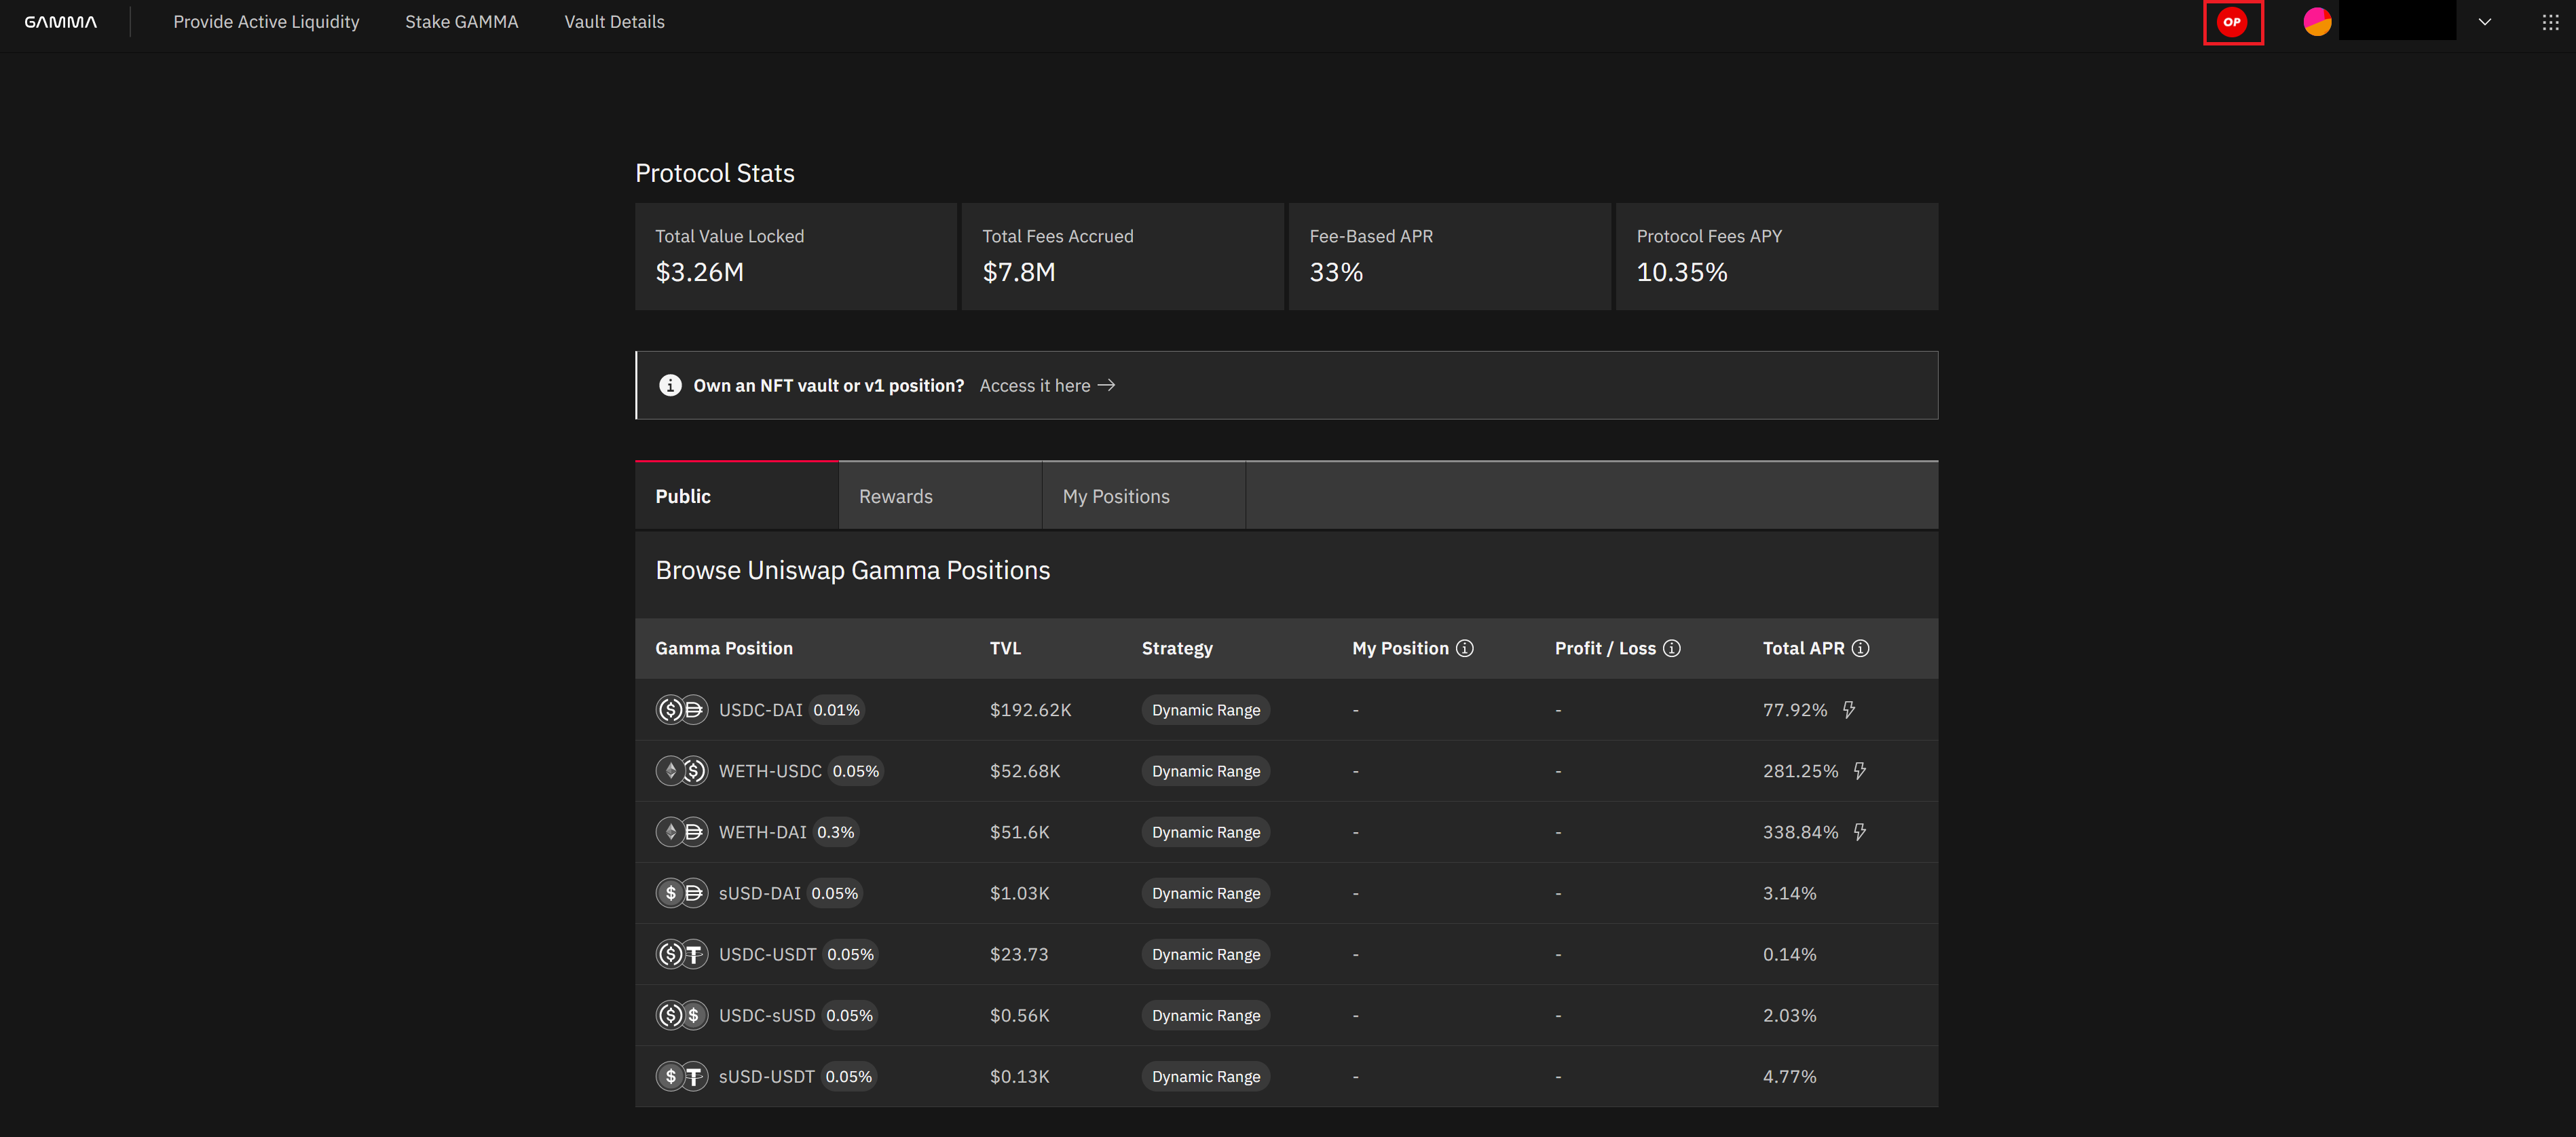The width and height of the screenshot is (2576, 1137).
Task: Open the USDC-DAI position
Action: pyautogui.click(x=1286, y=710)
